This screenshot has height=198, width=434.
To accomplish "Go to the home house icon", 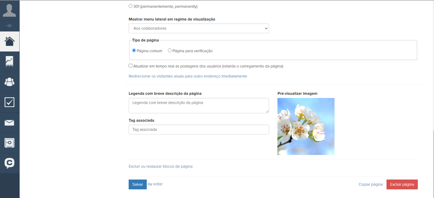I will pos(9,41).
